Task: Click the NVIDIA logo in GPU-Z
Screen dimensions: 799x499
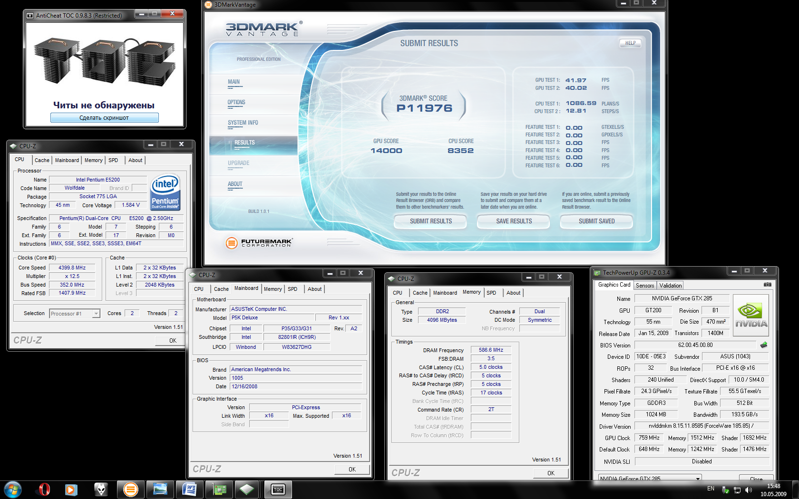Action: pyautogui.click(x=751, y=316)
